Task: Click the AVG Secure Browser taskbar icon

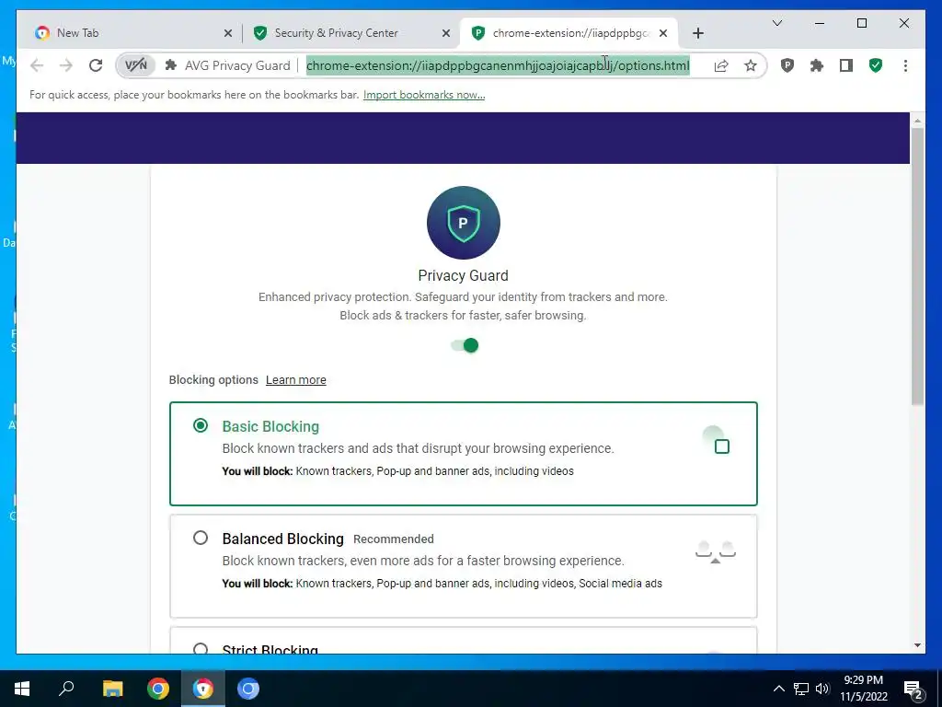Action: pyautogui.click(x=203, y=689)
